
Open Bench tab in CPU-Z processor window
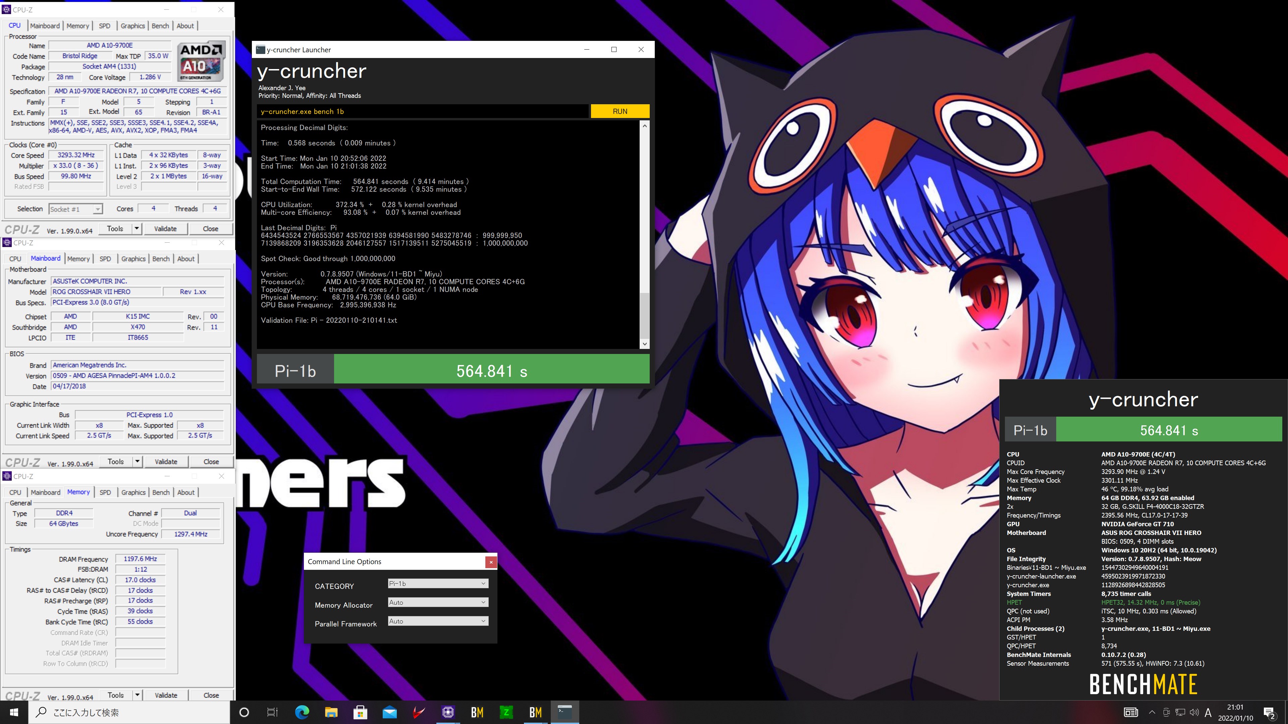[160, 26]
